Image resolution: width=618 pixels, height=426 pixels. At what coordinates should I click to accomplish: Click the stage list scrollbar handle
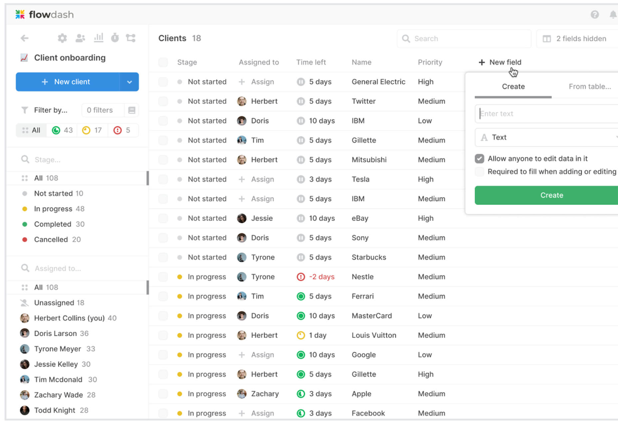coord(148,178)
